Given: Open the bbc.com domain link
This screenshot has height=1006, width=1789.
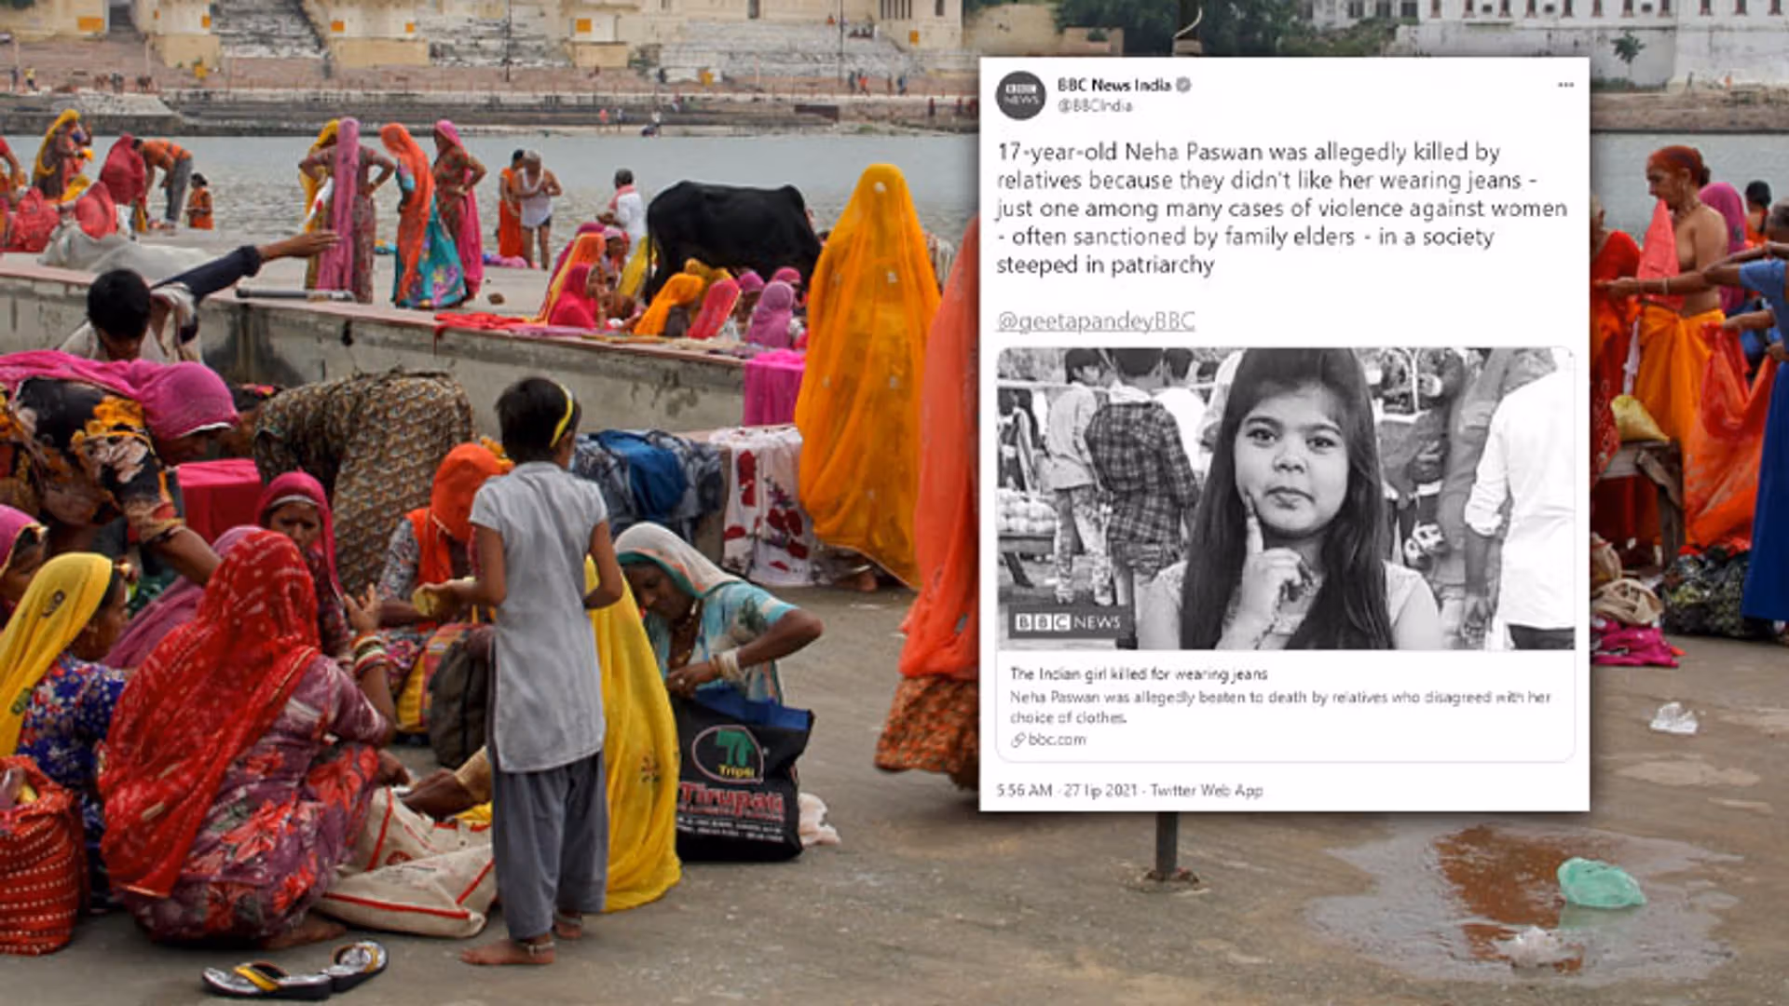Looking at the screenshot, I should 1057,740.
